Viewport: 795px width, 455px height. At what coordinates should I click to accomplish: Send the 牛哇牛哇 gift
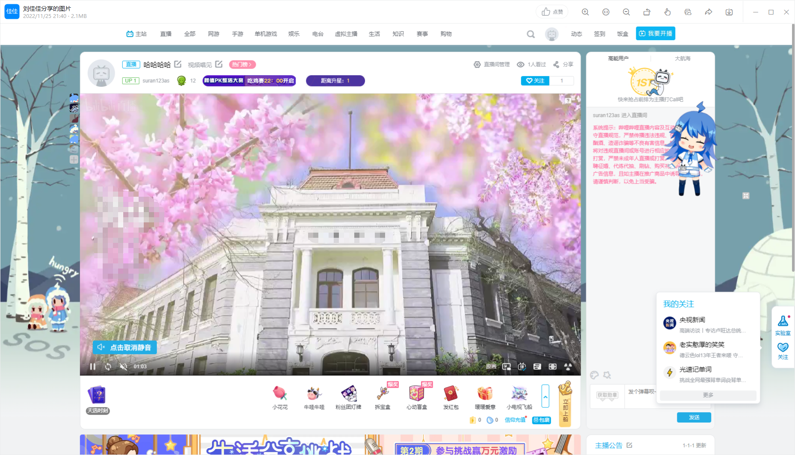pos(314,397)
